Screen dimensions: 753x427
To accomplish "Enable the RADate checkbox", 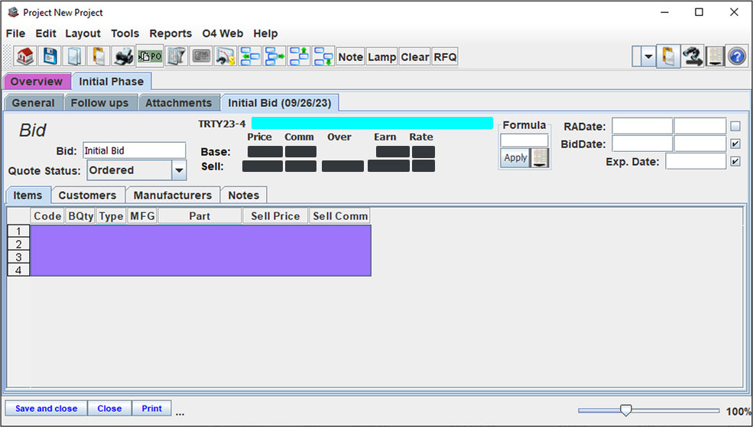I will coord(735,126).
